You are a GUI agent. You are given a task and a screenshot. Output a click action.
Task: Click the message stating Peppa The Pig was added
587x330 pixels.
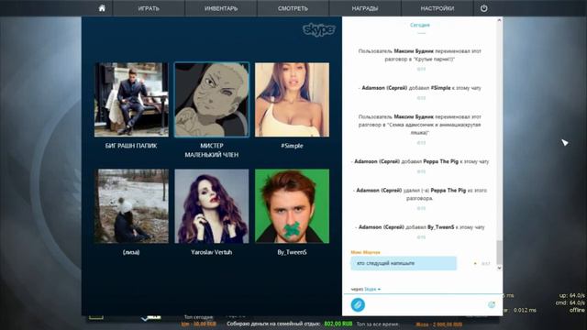click(421, 161)
